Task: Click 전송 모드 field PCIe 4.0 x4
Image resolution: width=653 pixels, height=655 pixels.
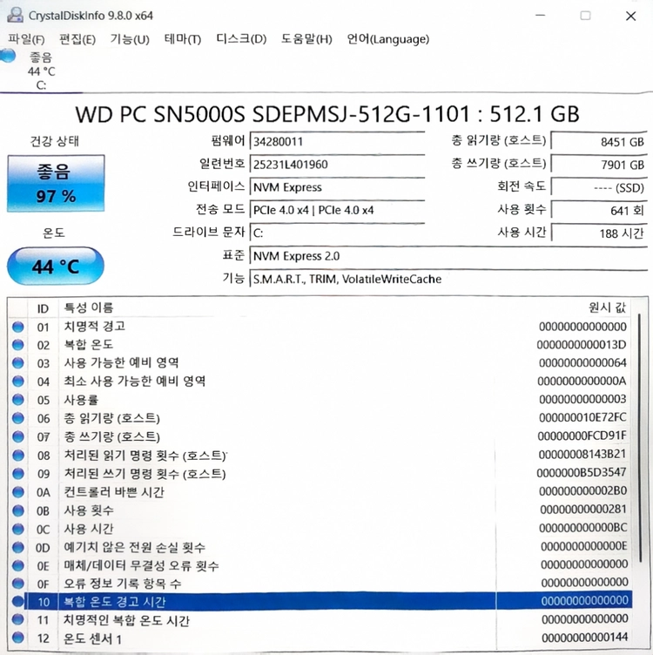Action: click(x=337, y=210)
